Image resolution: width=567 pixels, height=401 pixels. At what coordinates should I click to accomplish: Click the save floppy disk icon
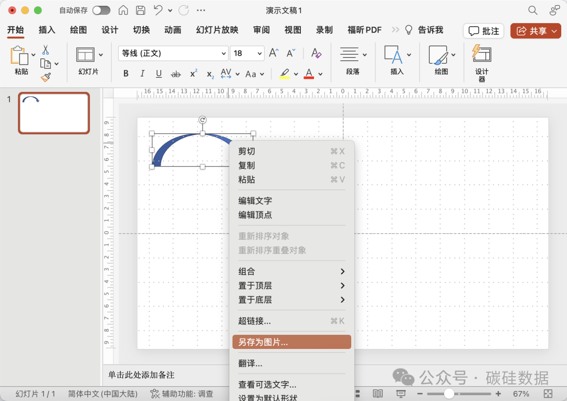(x=140, y=10)
